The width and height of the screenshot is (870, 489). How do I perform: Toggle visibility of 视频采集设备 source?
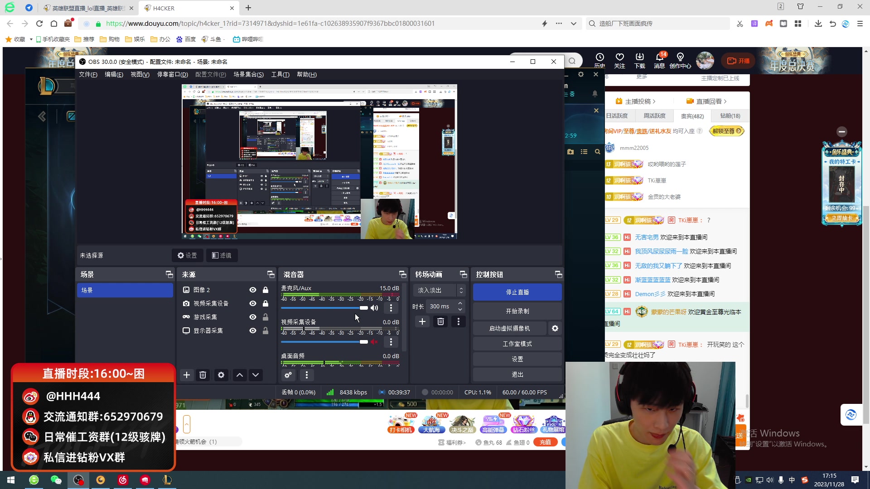[253, 303]
